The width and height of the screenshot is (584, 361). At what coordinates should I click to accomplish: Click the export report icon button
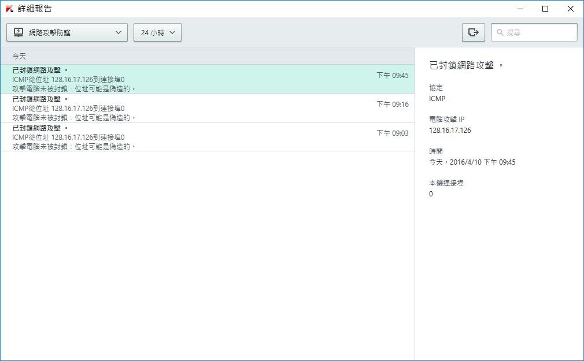coord(474,32)
